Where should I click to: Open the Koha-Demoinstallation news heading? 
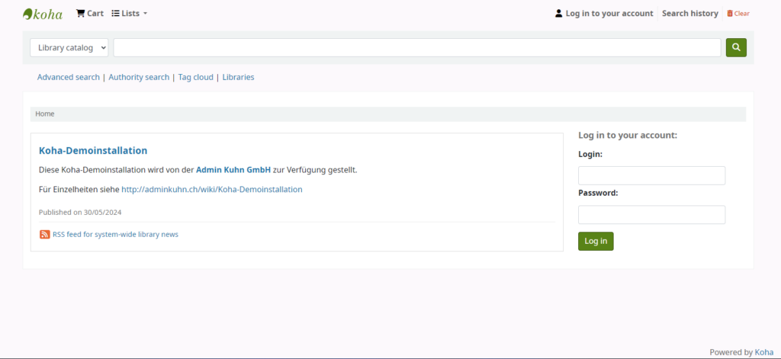pos(93,150)
